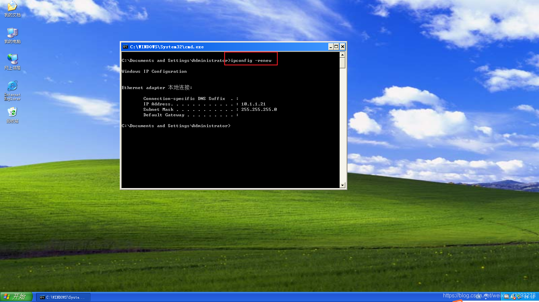Click the cmd.exe title bar text

click(x=167, y=47)
